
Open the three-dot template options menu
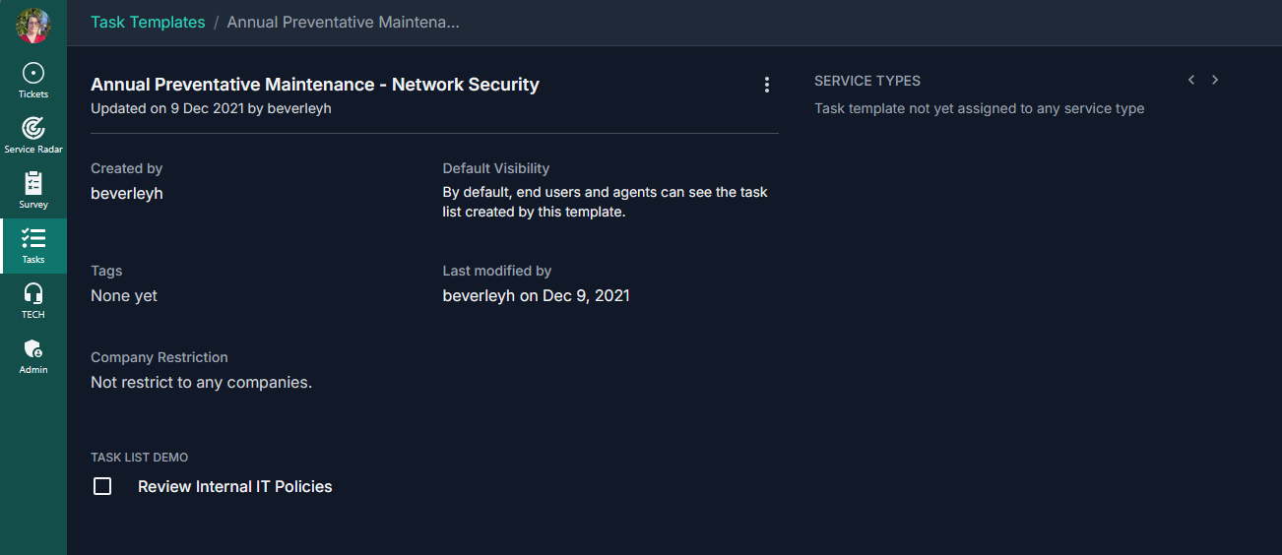767,86
